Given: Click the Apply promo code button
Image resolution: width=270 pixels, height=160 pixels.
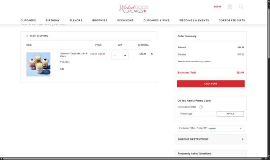Looking at the screenshot, I should click(x=230, y=114).
